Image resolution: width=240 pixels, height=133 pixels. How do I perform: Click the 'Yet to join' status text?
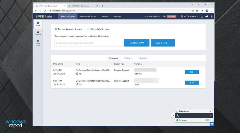[138, 74]
